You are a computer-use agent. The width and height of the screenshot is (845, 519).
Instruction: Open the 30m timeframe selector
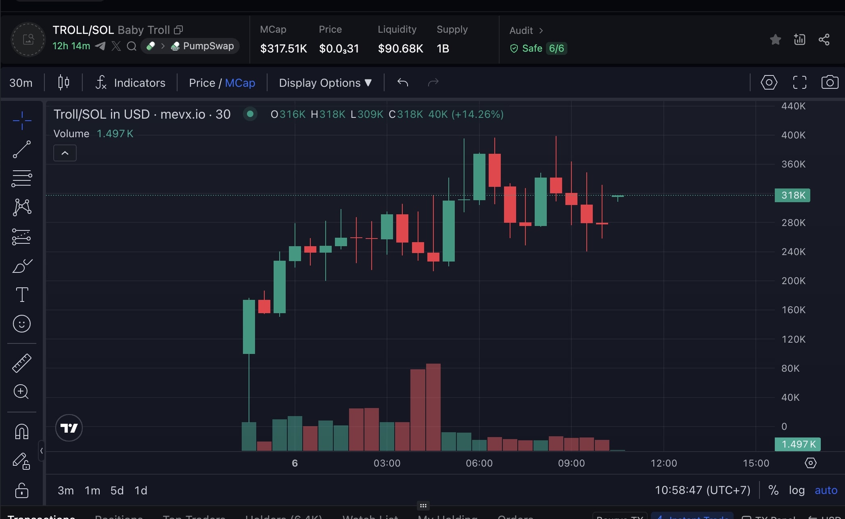coord(21,83)
